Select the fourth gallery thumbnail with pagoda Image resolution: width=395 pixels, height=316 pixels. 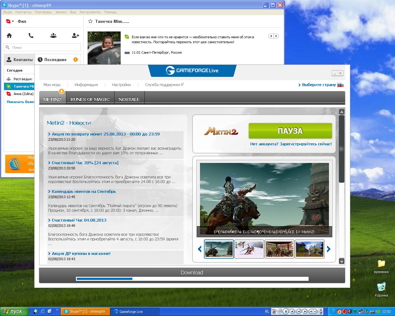click(x=310, y=249)
